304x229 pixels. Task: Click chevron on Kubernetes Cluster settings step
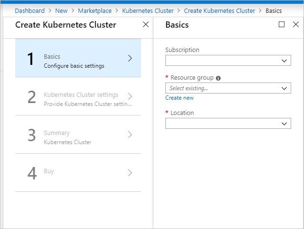pos(130,96)
